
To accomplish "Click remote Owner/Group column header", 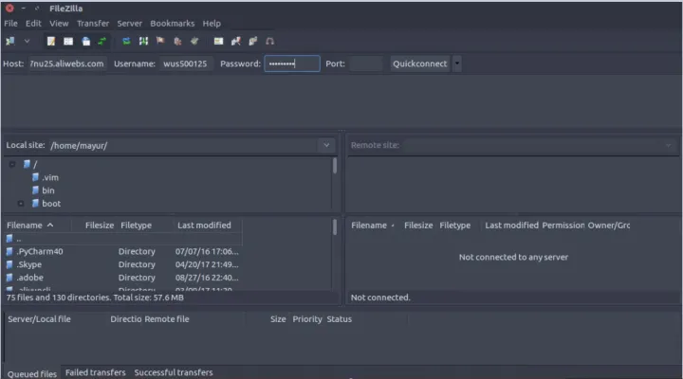I will point(608,226).
